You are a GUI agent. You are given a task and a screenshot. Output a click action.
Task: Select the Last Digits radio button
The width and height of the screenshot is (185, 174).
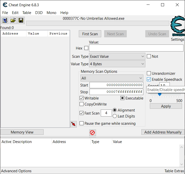115,116
